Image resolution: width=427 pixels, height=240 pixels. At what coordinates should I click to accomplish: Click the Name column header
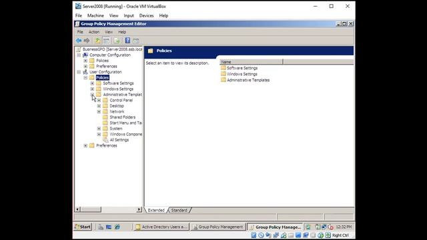click(x=252, y=62)
